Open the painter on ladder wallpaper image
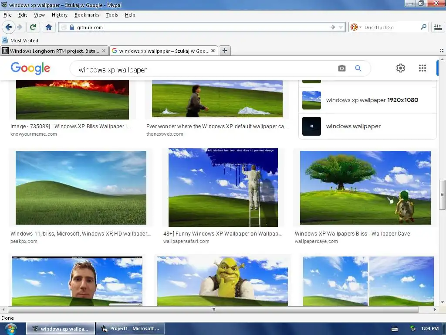The image size is (446, 335). click(x=223, y=188)
